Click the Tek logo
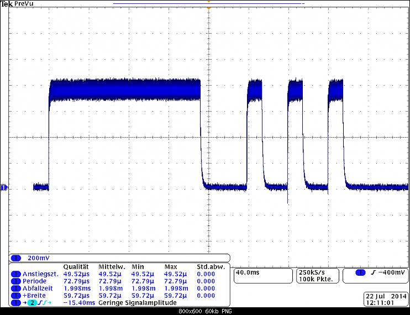 [x=6, y=3]
